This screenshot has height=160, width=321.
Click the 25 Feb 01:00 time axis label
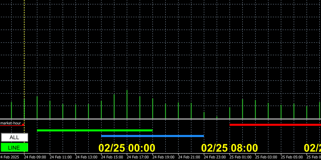240,157
